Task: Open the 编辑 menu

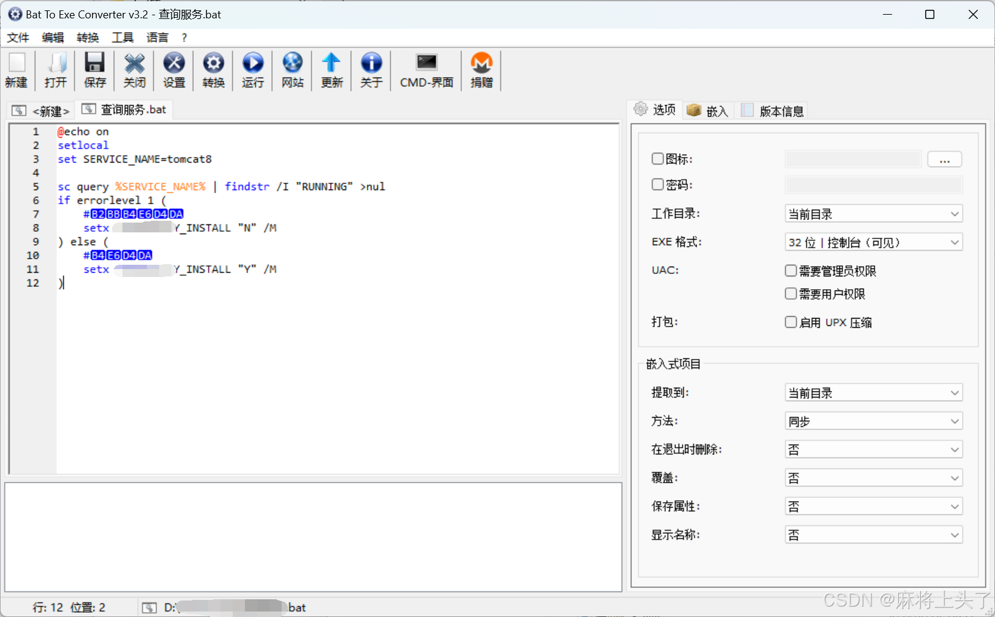Action: point(53,37)
